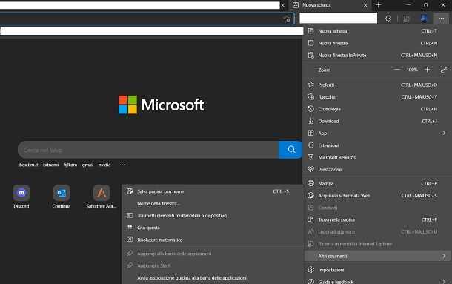Enter full screen via zoom expand icon
Viewport: 452px width, 284px height.
(x=443, y=70)
